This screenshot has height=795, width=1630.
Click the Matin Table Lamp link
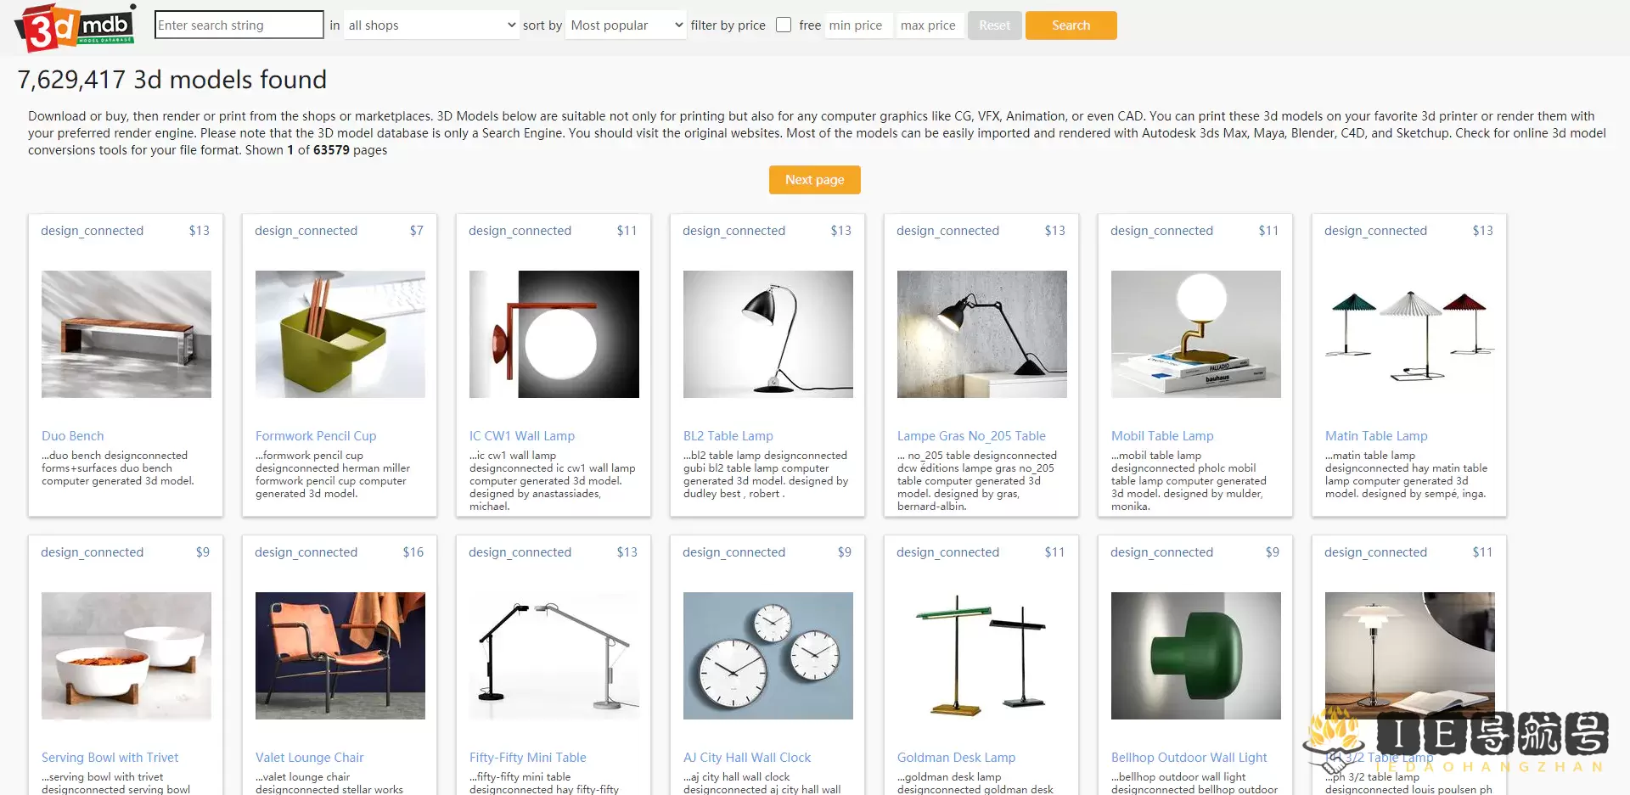click(x=1376, y=435)
